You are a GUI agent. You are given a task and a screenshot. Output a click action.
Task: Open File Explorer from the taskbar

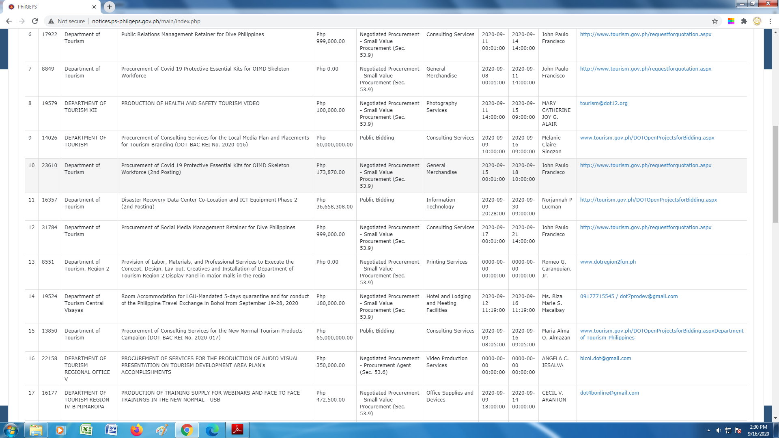point(36,430)
